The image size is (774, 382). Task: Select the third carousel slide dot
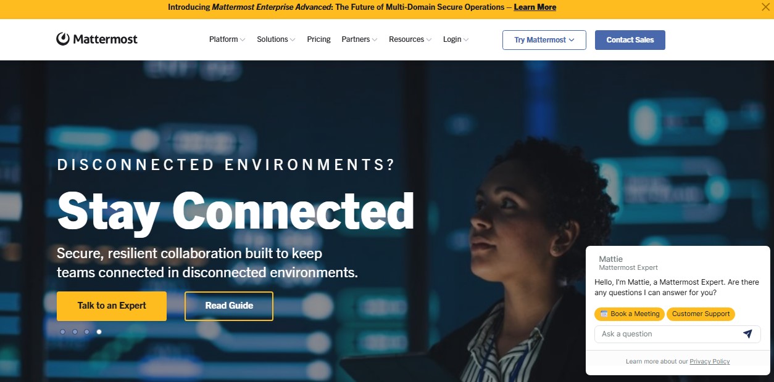point(86,331)
